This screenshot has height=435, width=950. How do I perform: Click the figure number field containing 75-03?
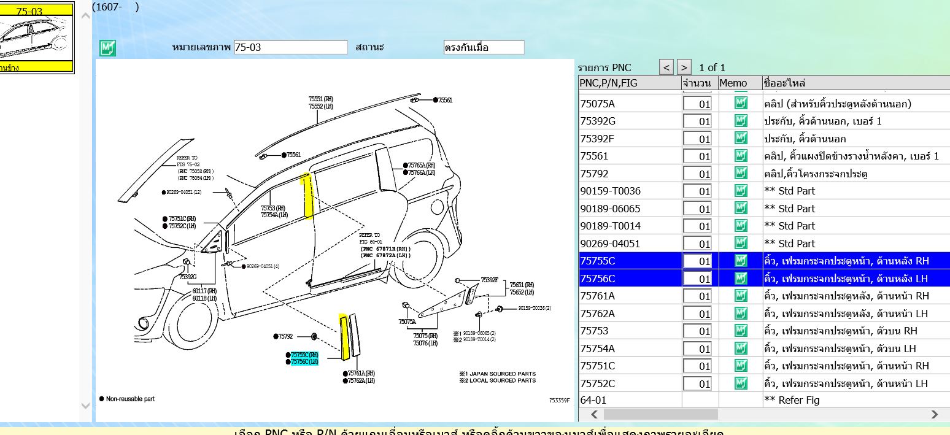(x=290, y=47)
